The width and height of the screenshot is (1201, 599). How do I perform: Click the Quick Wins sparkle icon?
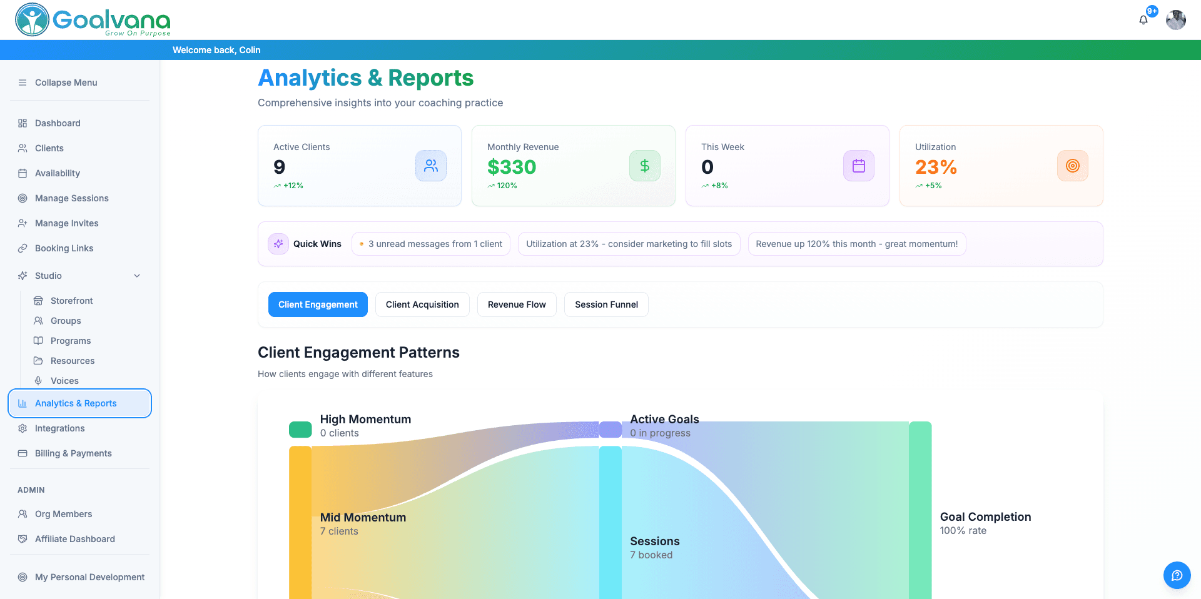pyautogui.click(x=278, y=244)
